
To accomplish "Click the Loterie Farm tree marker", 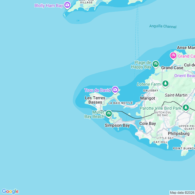I will point(165,84).
